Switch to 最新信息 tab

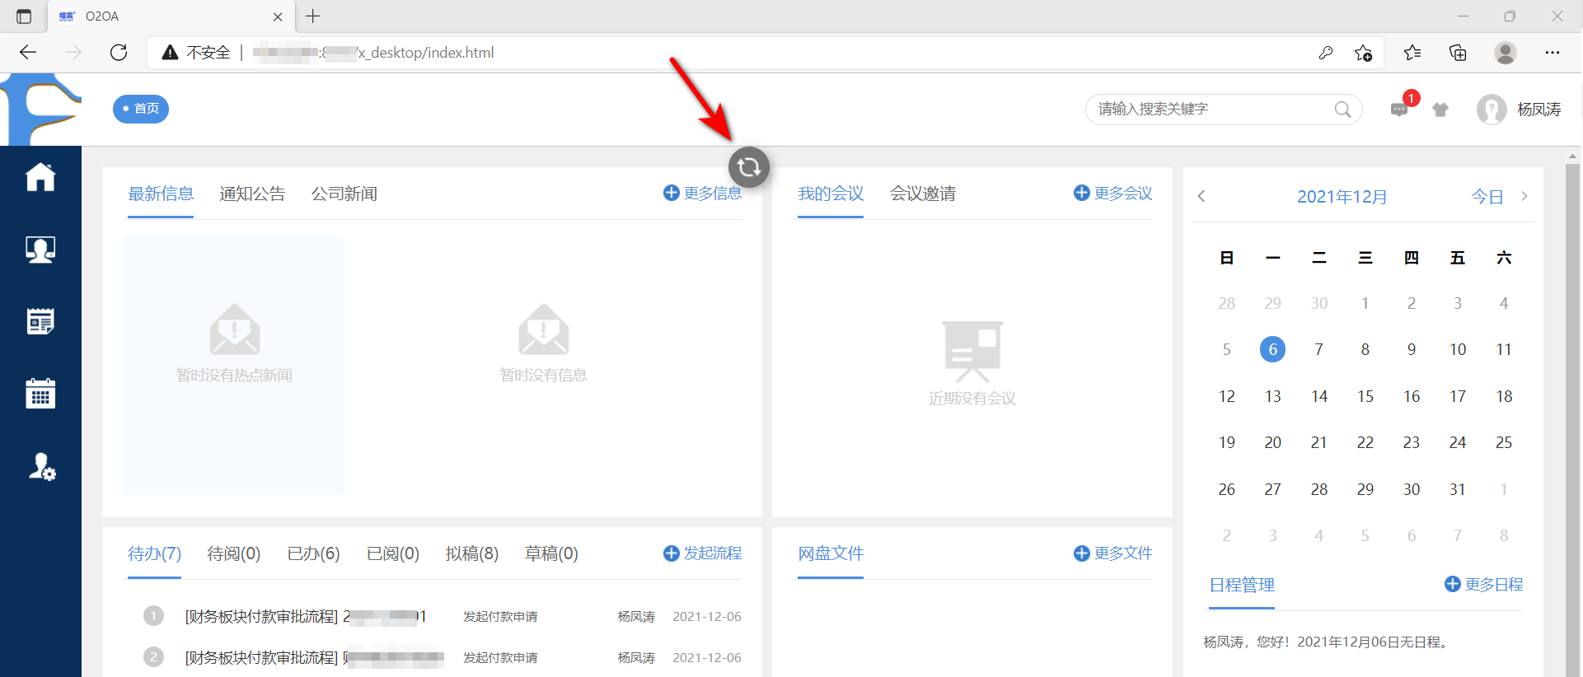(161, 194)
